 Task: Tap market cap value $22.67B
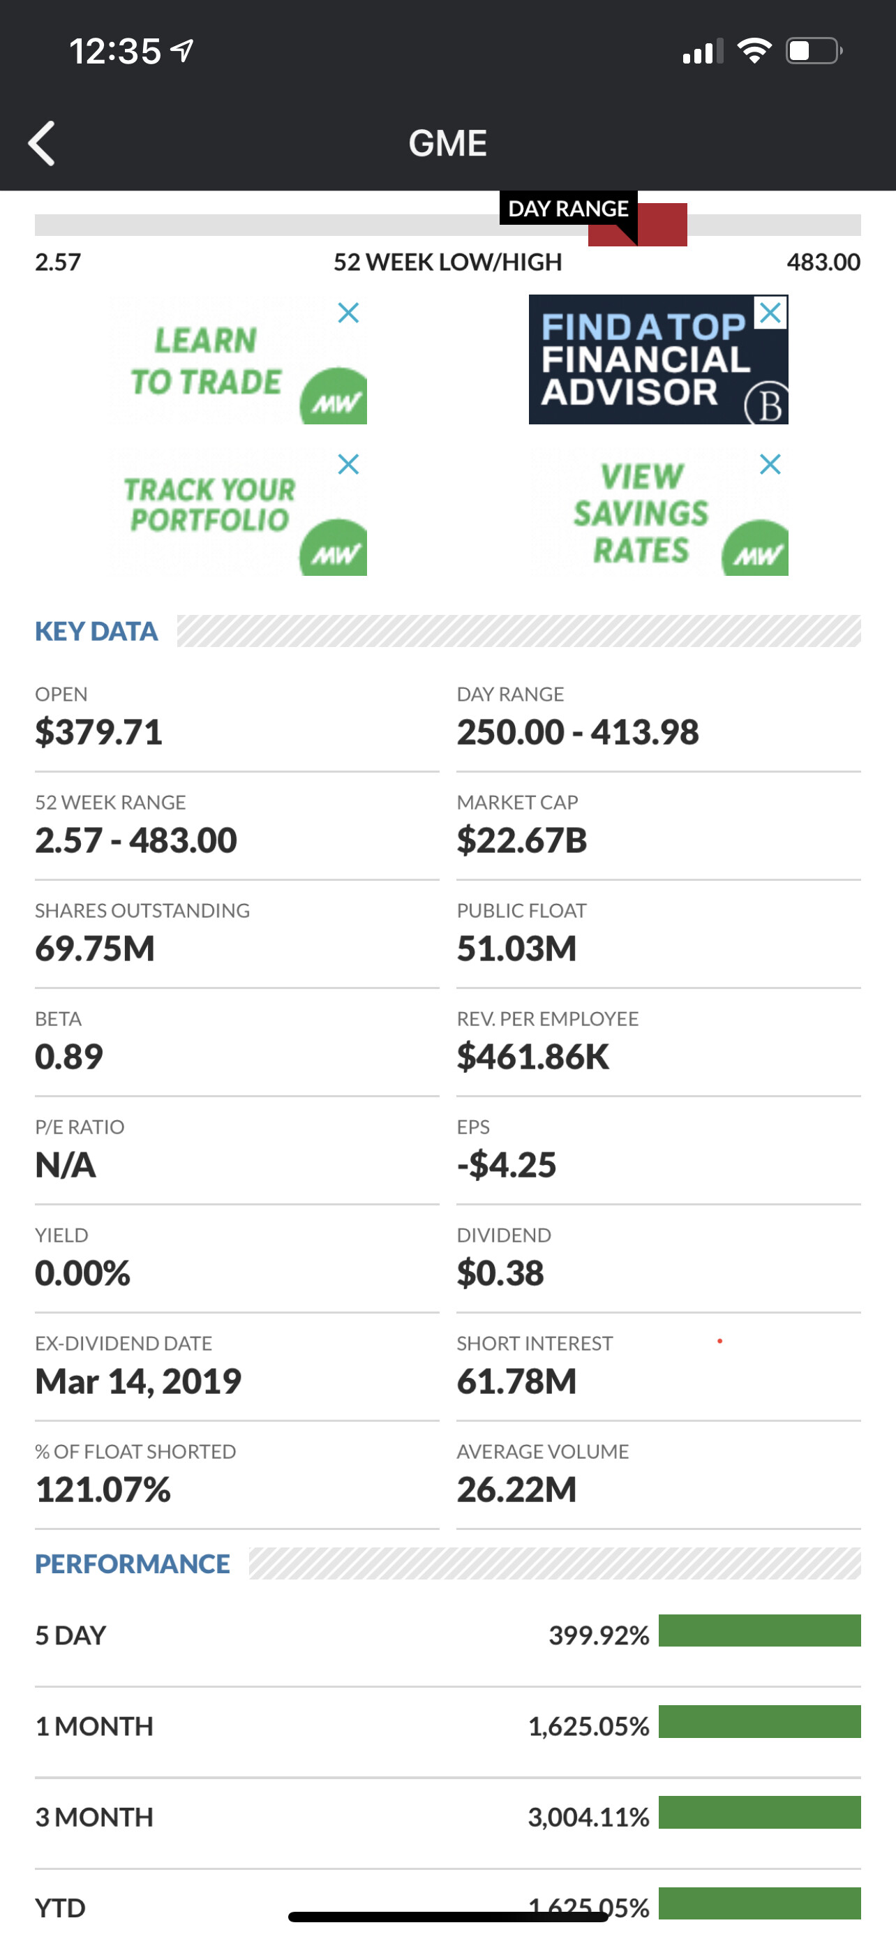[522, 840]
